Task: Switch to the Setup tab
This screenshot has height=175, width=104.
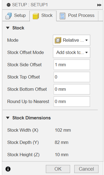Action: pos(16,16)
